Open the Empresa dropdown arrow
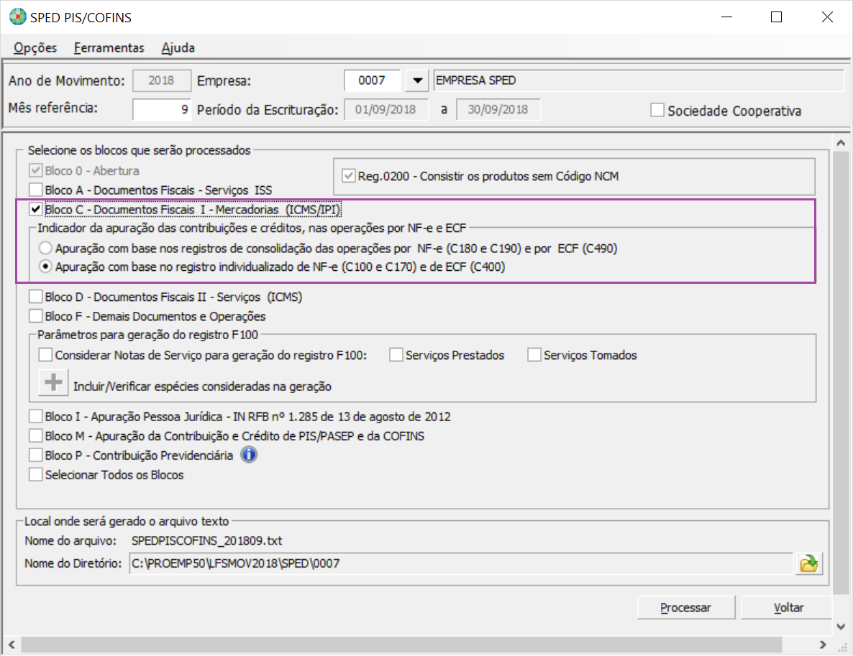The height and width of the screenshot is (656, 853). (416, 80)
